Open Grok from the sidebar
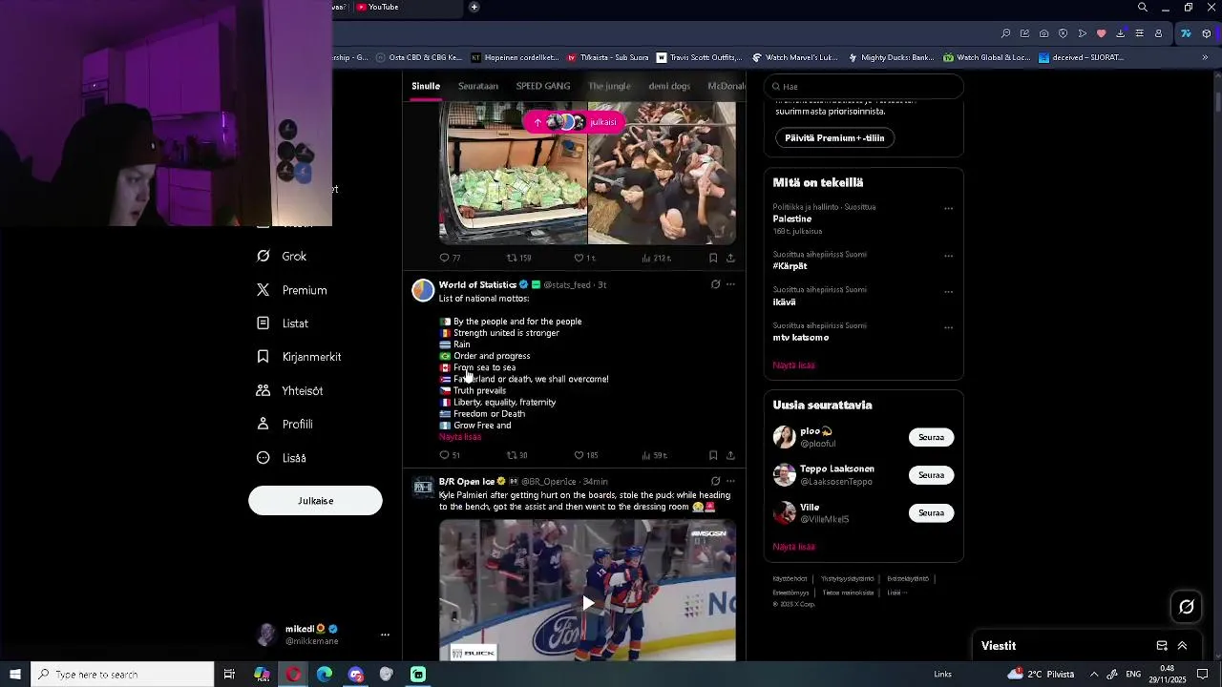The height and width of the screenshot is (687, 1222). pos(283,257)
